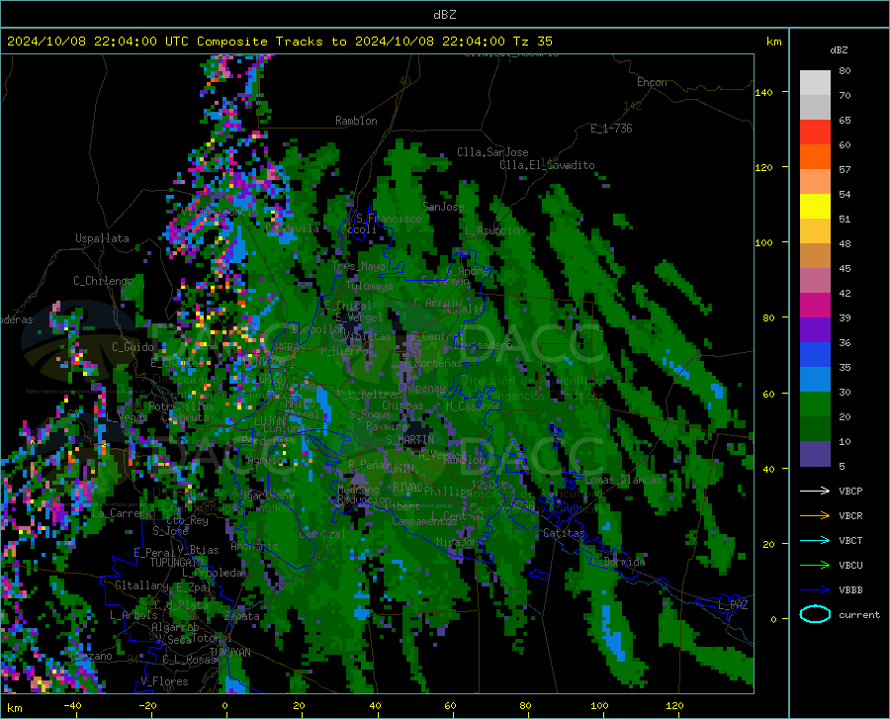Click the green VBCU arrow symbol
The height and width of the screenshot is (719, 890).
815,566
